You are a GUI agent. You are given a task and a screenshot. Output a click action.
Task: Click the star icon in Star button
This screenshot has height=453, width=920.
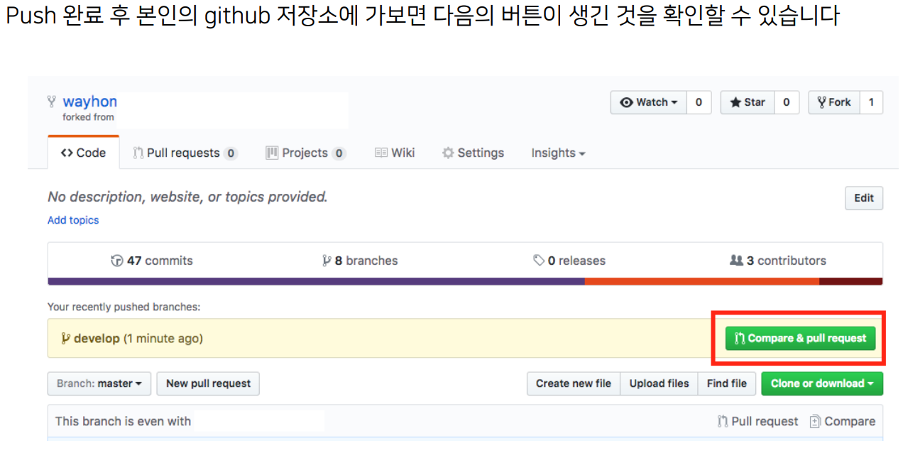click(735, 102)
